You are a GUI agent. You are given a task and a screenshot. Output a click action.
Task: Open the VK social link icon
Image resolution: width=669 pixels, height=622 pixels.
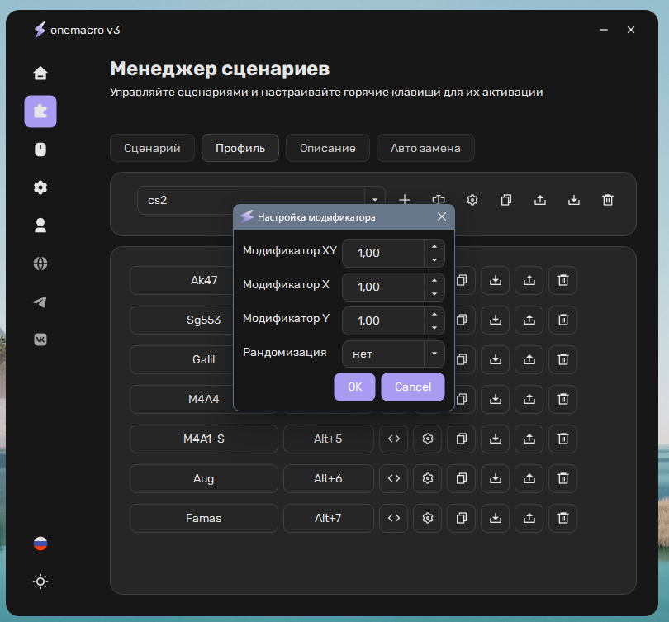[x=40, y=339]
